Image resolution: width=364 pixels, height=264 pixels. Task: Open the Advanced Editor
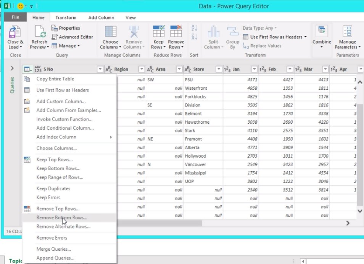point(72,37)
